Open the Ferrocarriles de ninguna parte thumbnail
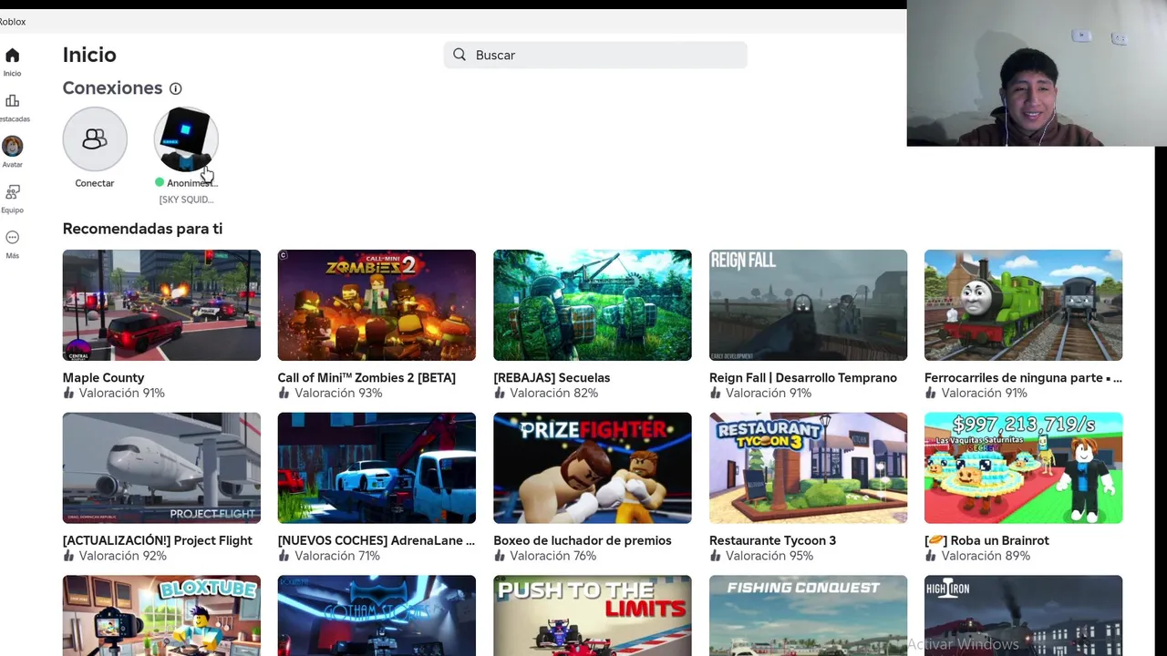 1023,305
